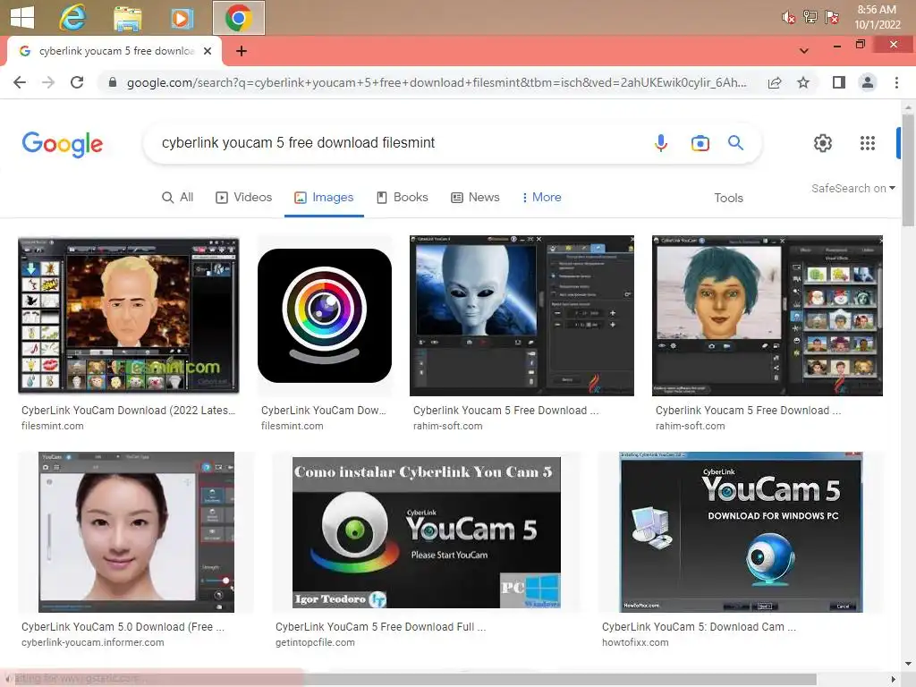Open Google quick settings gear
This screenshot has height=687, width=916.
(x=823, y=143)
